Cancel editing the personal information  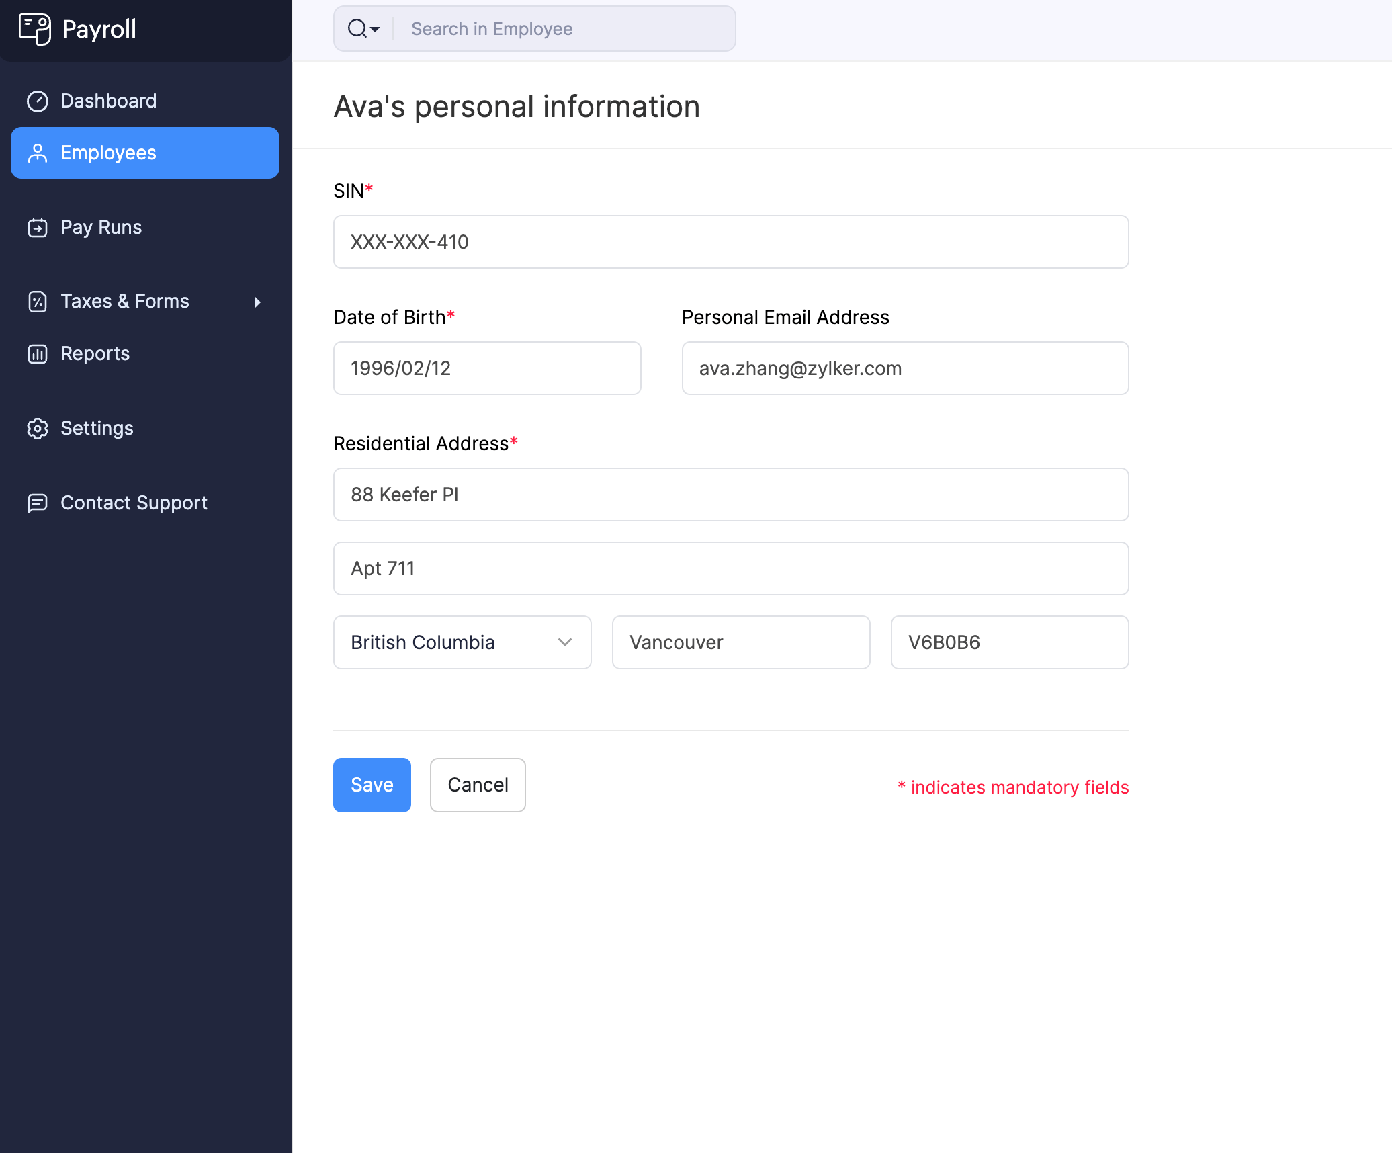point(477,785)
